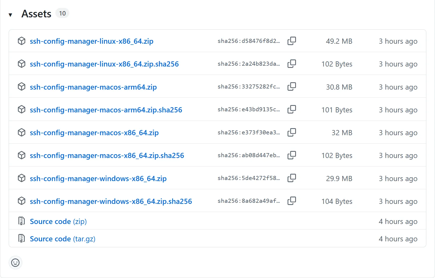This screenshot has height=278, width=435.
Task: Click package icon beside windows-x86_64.zip.sha256
Action: click(22, 201)
